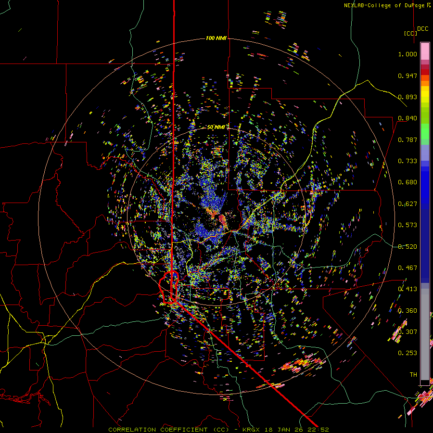
Task: Click the 18 JAN 26 22:52 timestamp
Action: 297,430
